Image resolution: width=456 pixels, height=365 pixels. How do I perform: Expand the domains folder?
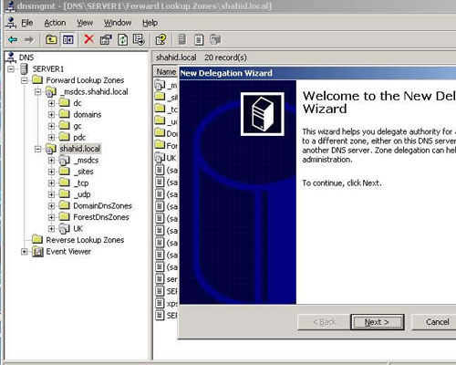(x=51, y=115)
